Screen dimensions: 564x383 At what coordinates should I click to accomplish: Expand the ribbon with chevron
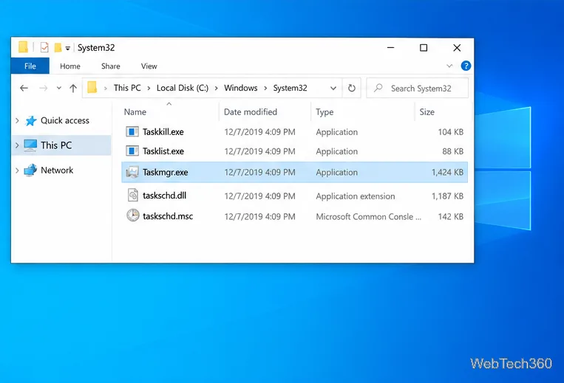pos(449,66)
